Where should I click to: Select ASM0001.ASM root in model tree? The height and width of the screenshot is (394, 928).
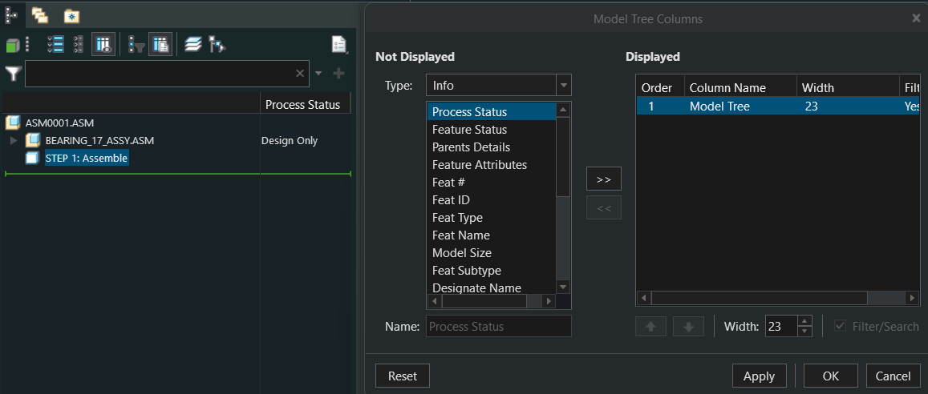pyautogui.click(x=59, y=123)
